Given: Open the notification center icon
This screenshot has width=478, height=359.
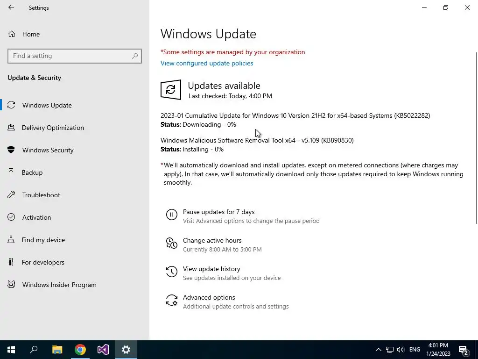Looking at the screenshot, I should pyautogui.click(x=464, y=350).
